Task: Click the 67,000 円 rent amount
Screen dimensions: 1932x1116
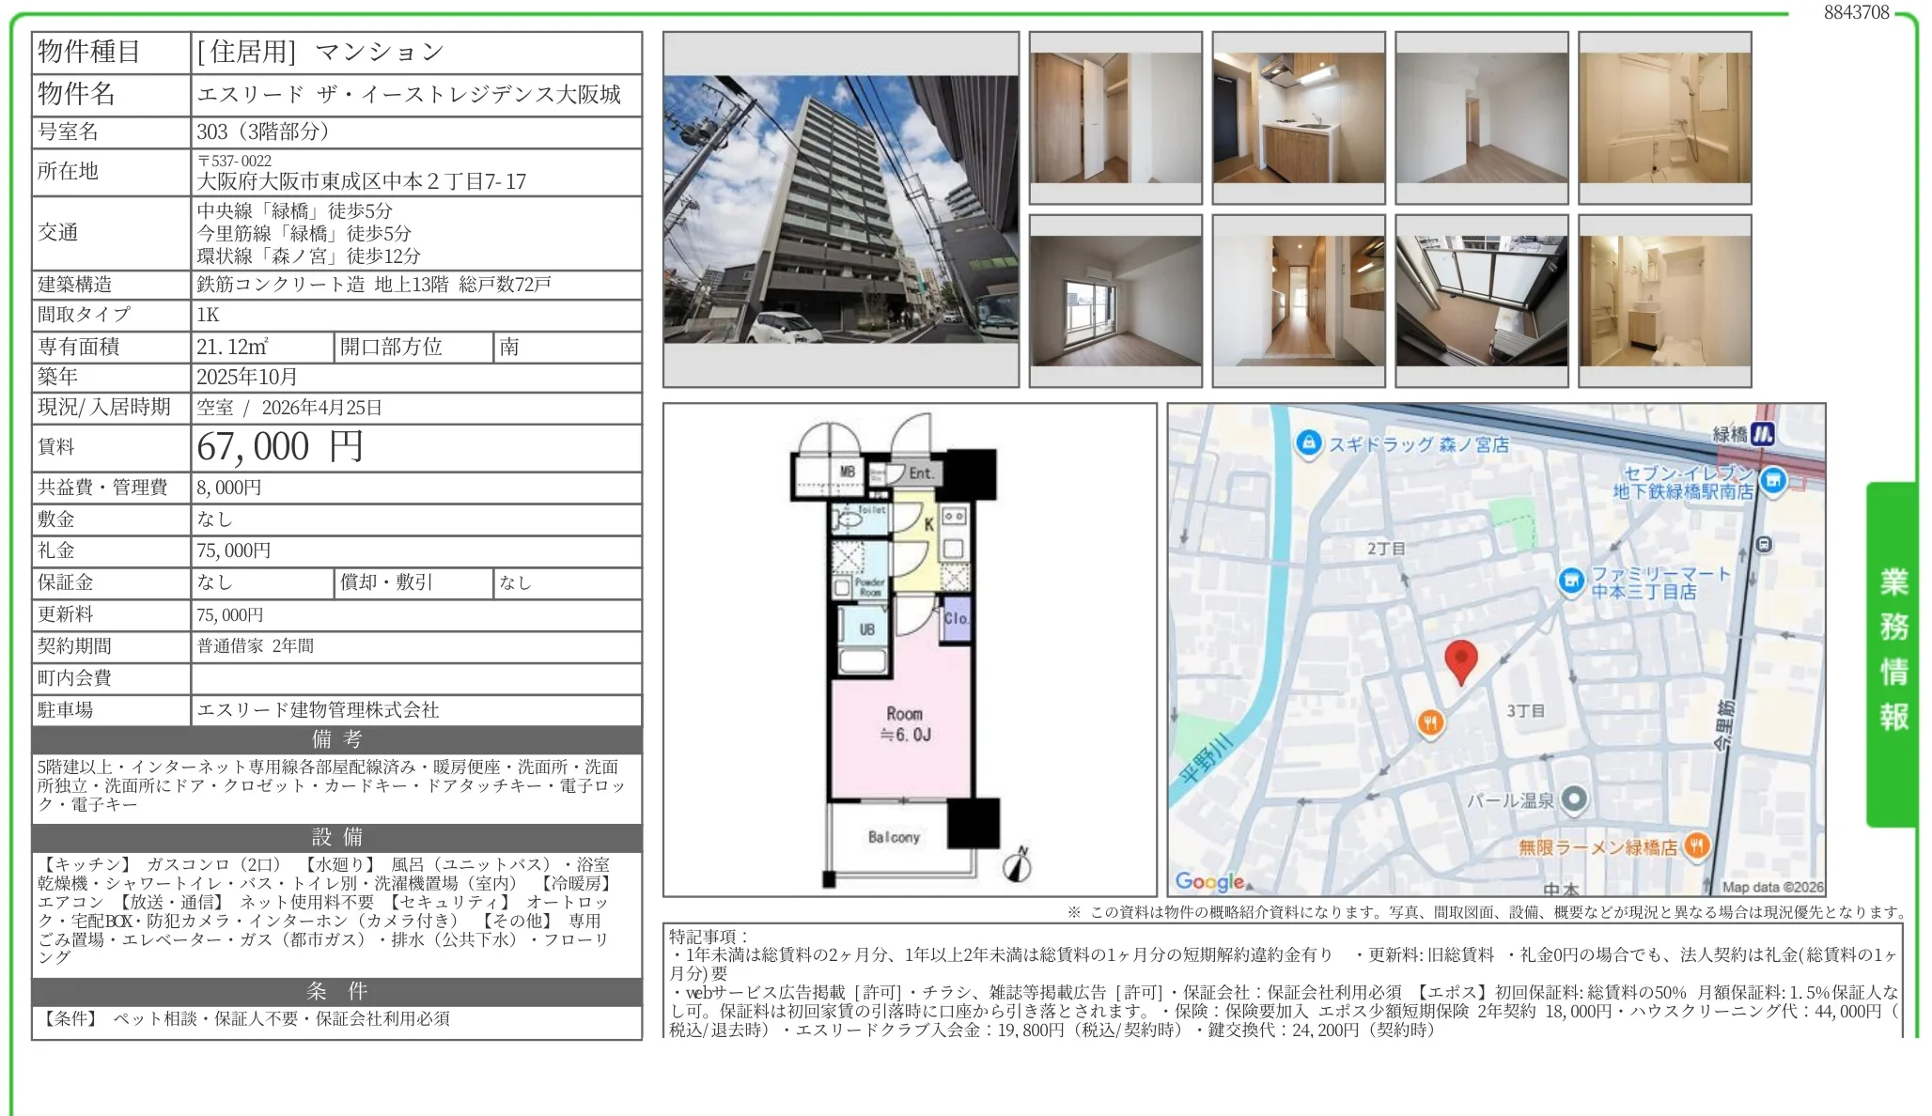Action: [x=279, y=447]
